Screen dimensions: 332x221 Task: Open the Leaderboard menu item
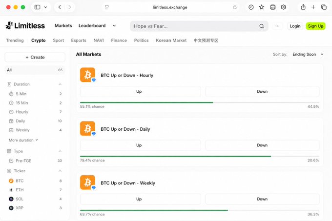tap(92, 25)
